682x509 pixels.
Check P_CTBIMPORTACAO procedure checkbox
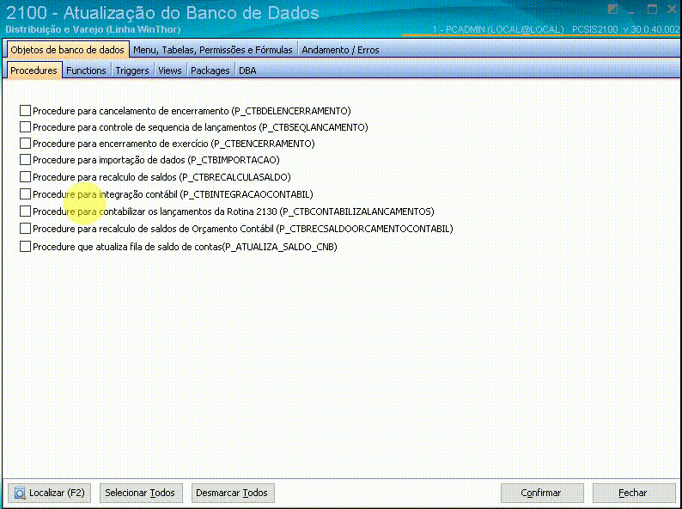point(25,159)
